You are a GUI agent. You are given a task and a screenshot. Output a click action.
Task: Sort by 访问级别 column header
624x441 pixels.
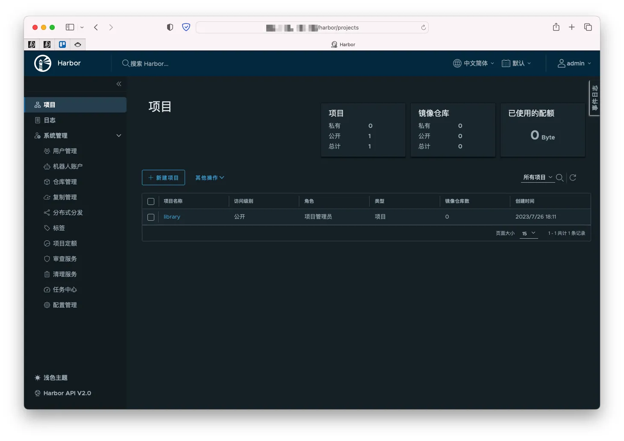244,201
